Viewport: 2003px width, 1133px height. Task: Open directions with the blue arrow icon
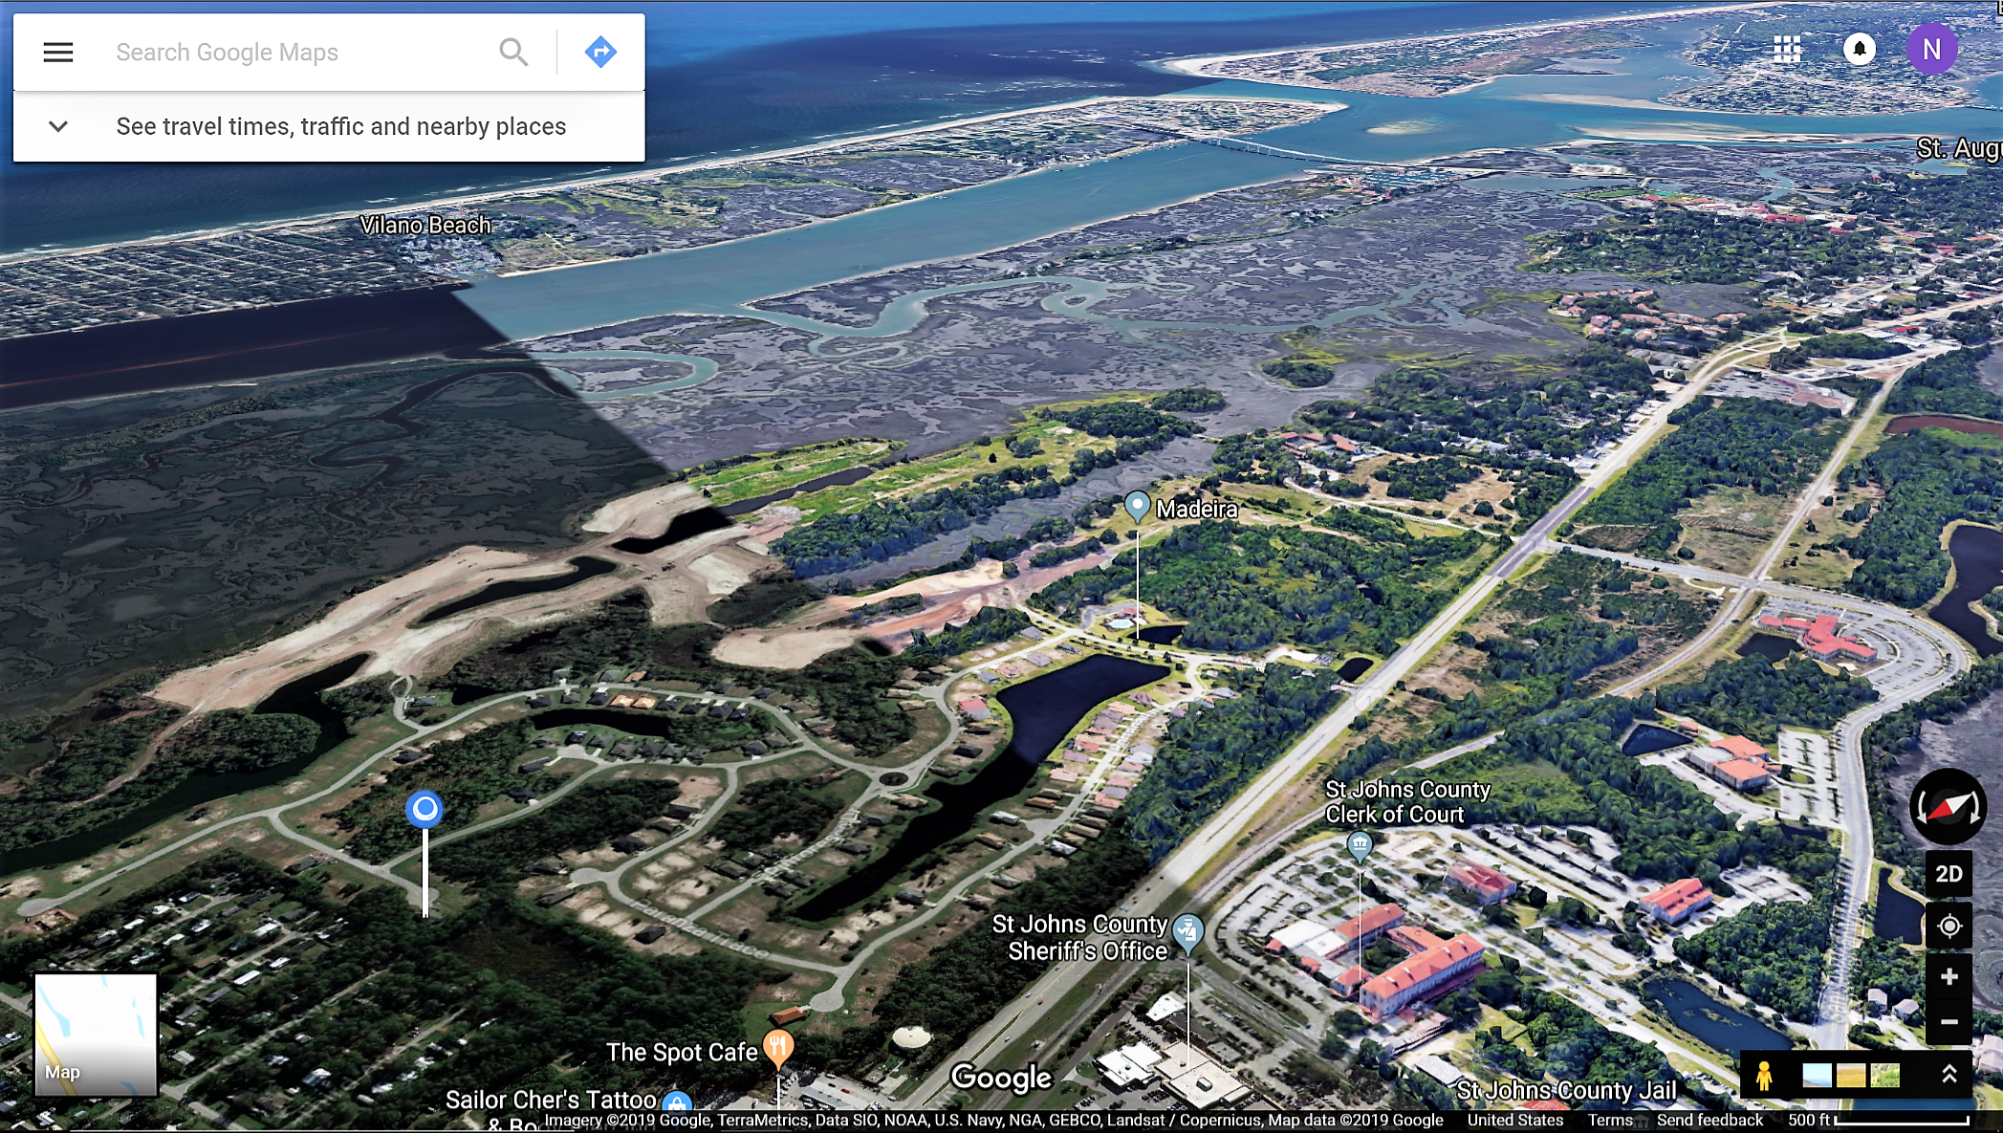[600, 53]
